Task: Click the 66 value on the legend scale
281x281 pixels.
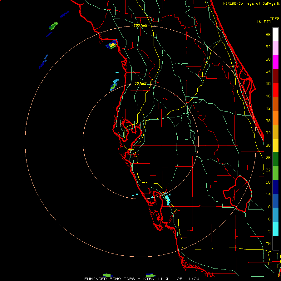Action: 268,35
